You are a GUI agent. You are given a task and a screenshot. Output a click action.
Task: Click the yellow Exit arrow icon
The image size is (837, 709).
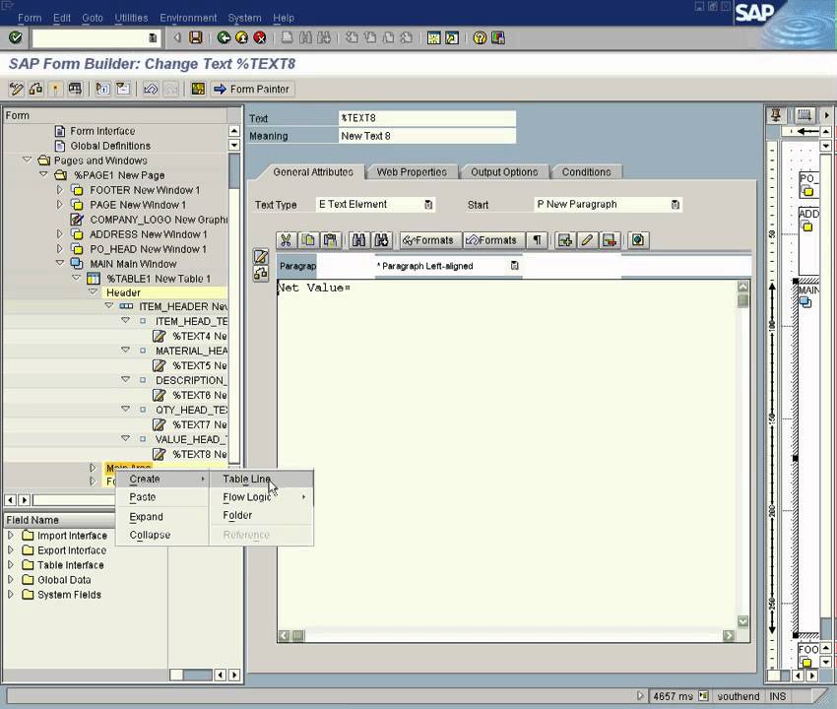[242, 37]
